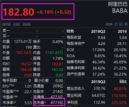Viewport: 129px width, 107px height.
Task: Click the ROE 17.06% row
Action: (97, 50)
